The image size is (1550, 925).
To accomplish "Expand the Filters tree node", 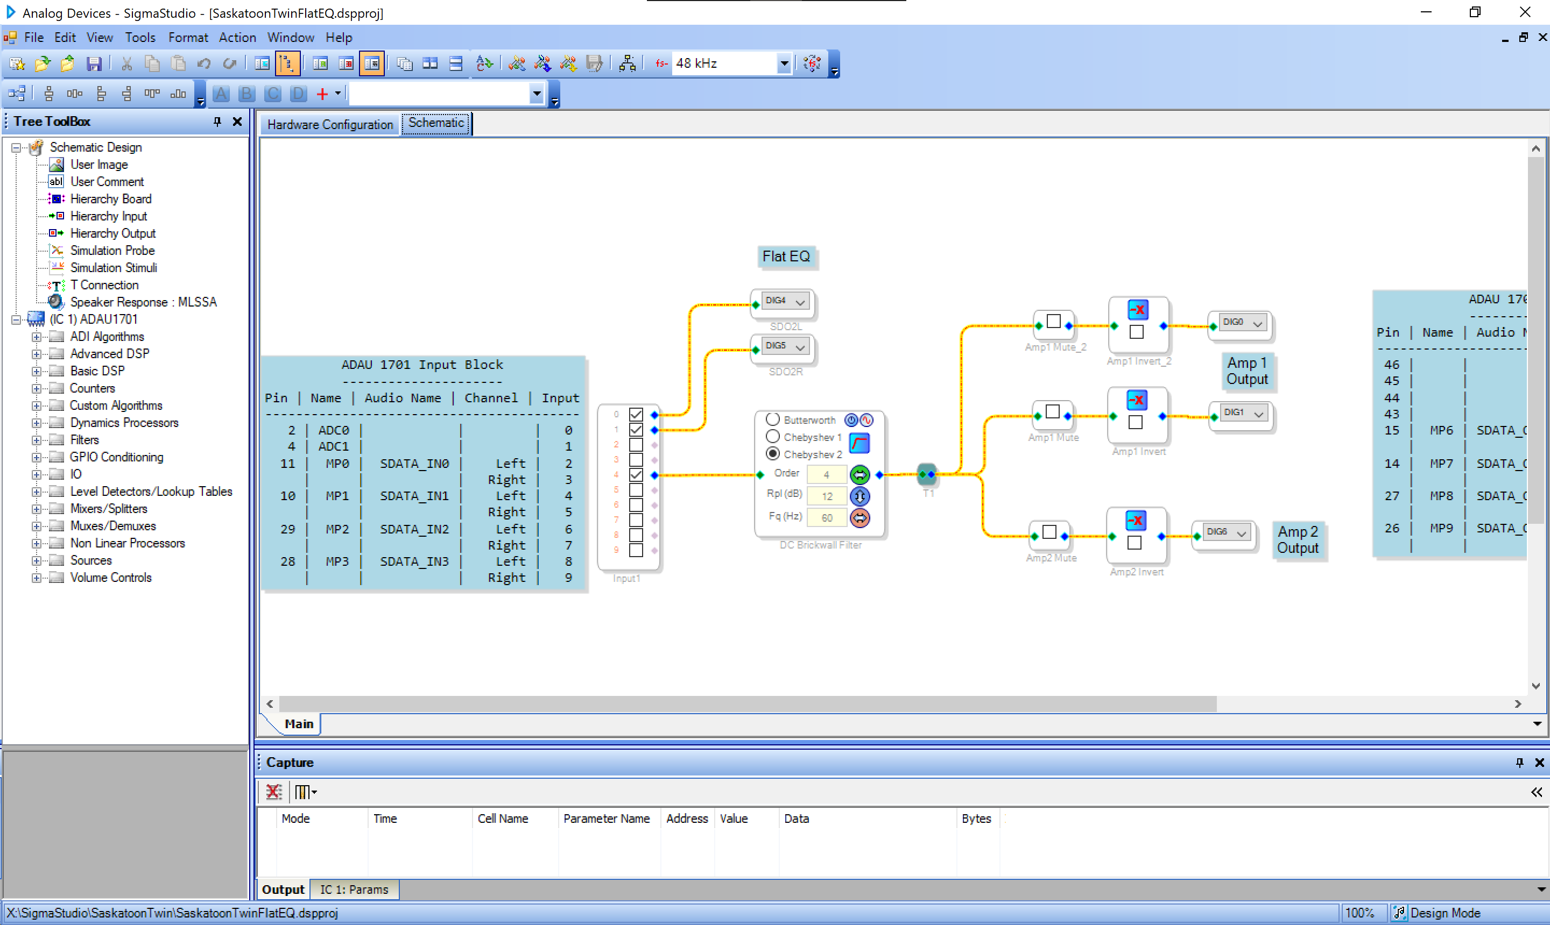I will [x=37, y=440].
